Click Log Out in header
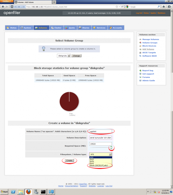The image size is (173, 195). click(139, 13)
